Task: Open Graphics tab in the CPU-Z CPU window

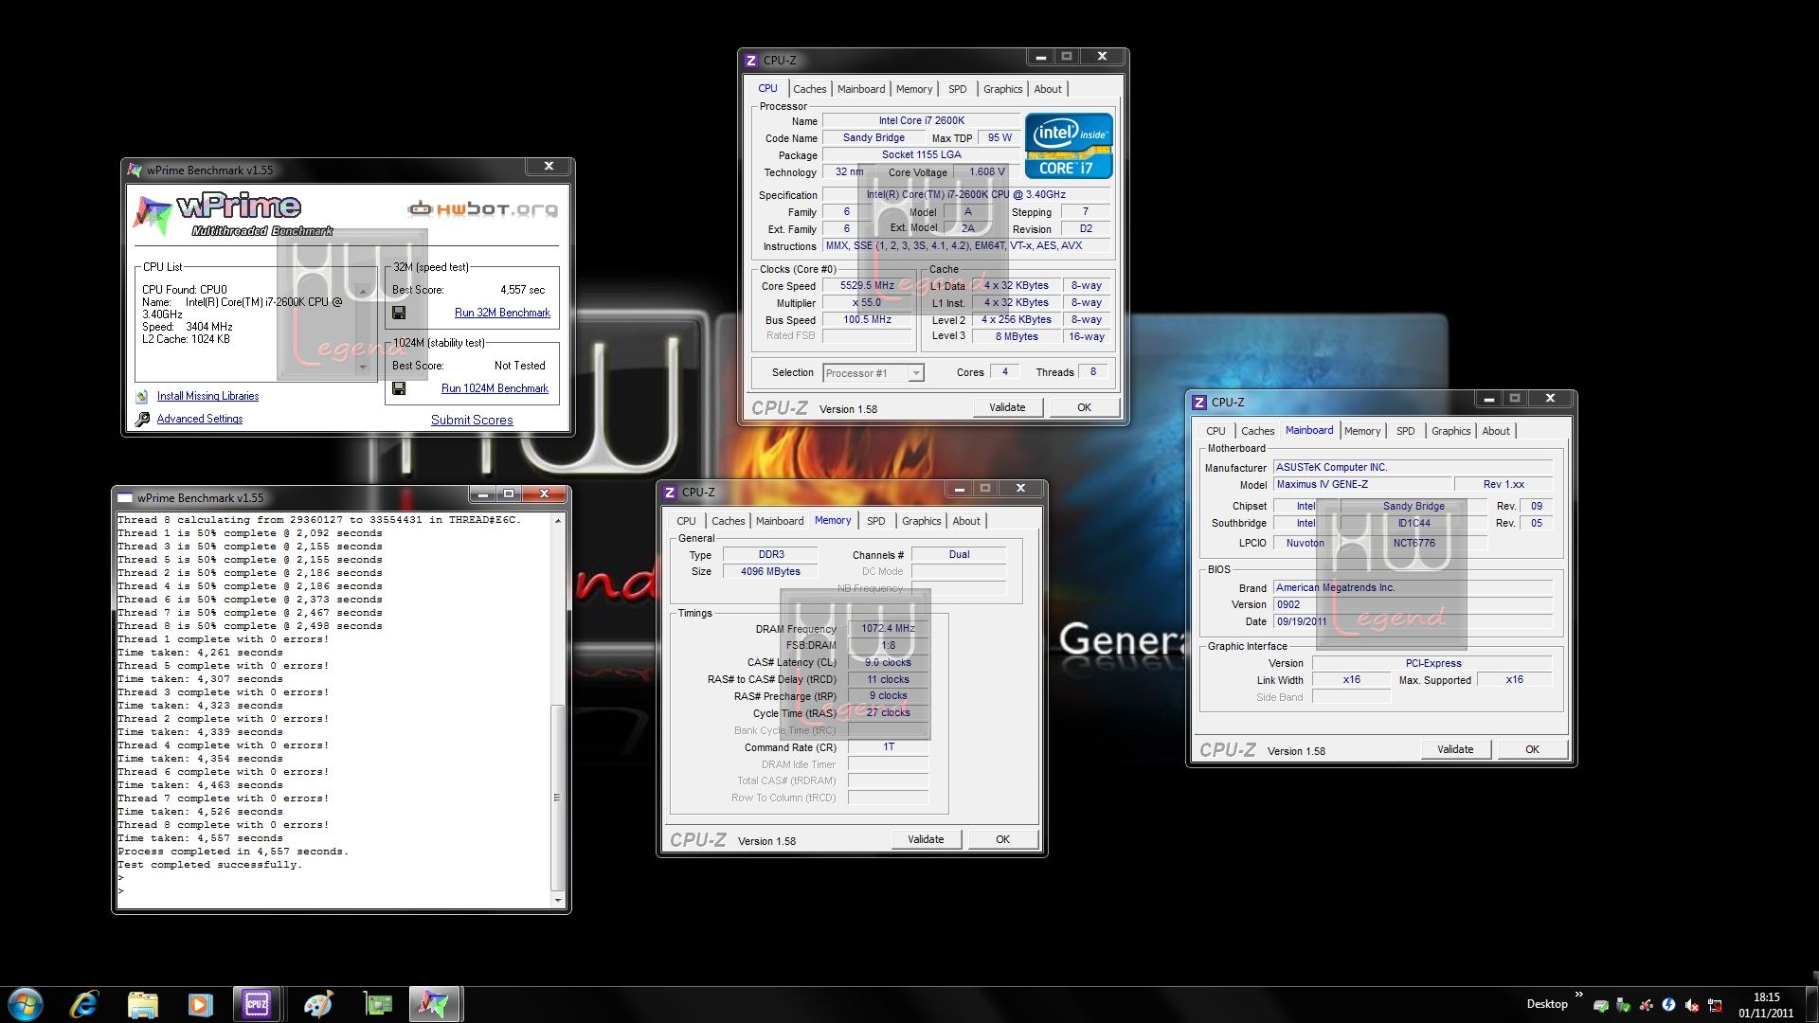Action: tap(1002, 89)
